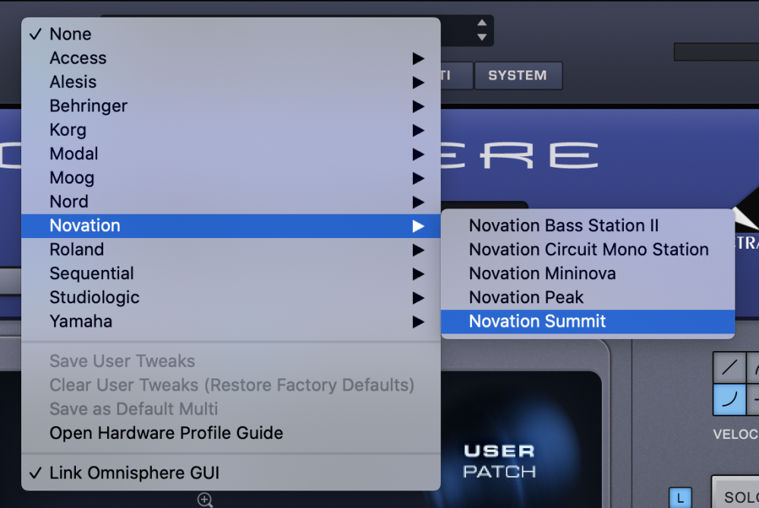Select the linear velocity curve icon
Image resolution: width=759 pixels, height=508 pixels.
[x=729, y=368]
